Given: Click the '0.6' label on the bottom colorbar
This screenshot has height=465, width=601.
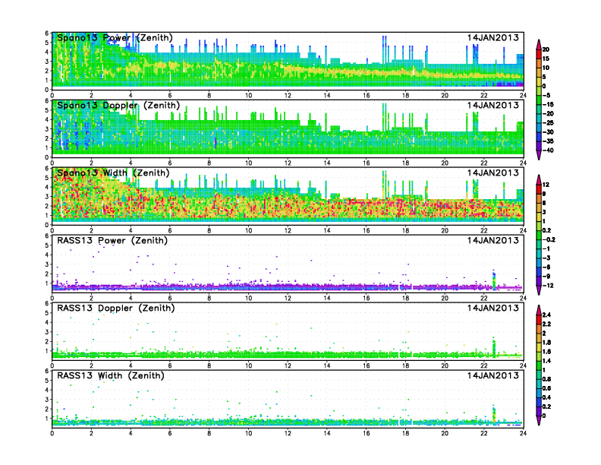Looking at the screenshot, I should (546, 388).
